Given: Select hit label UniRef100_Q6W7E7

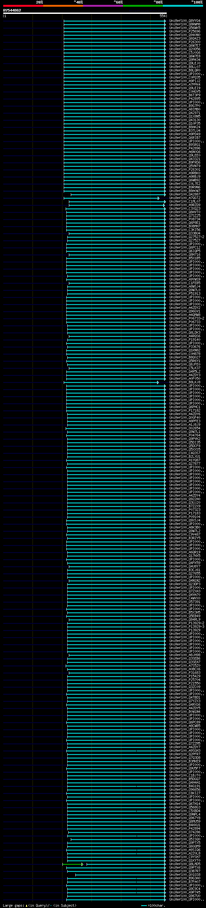Looking at the screenshot, I should pyautogui.click(x=184, y=46).
